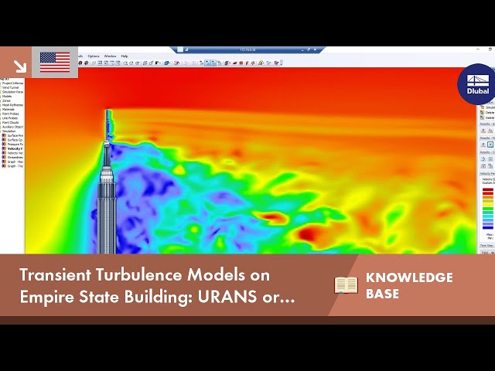Show Surface Cp results

(x=15, y=140)
